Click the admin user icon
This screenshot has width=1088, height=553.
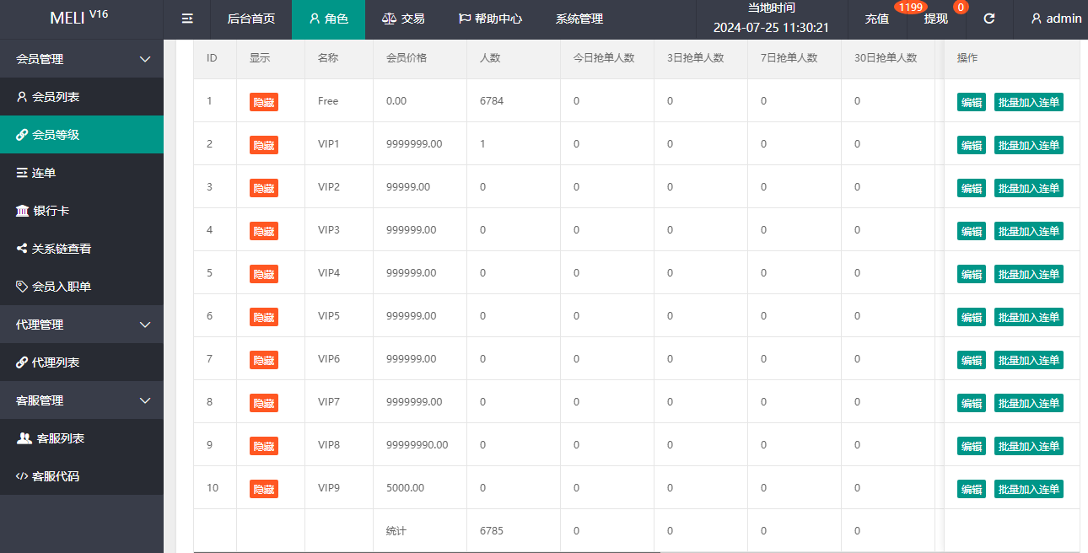point(1037,19)
